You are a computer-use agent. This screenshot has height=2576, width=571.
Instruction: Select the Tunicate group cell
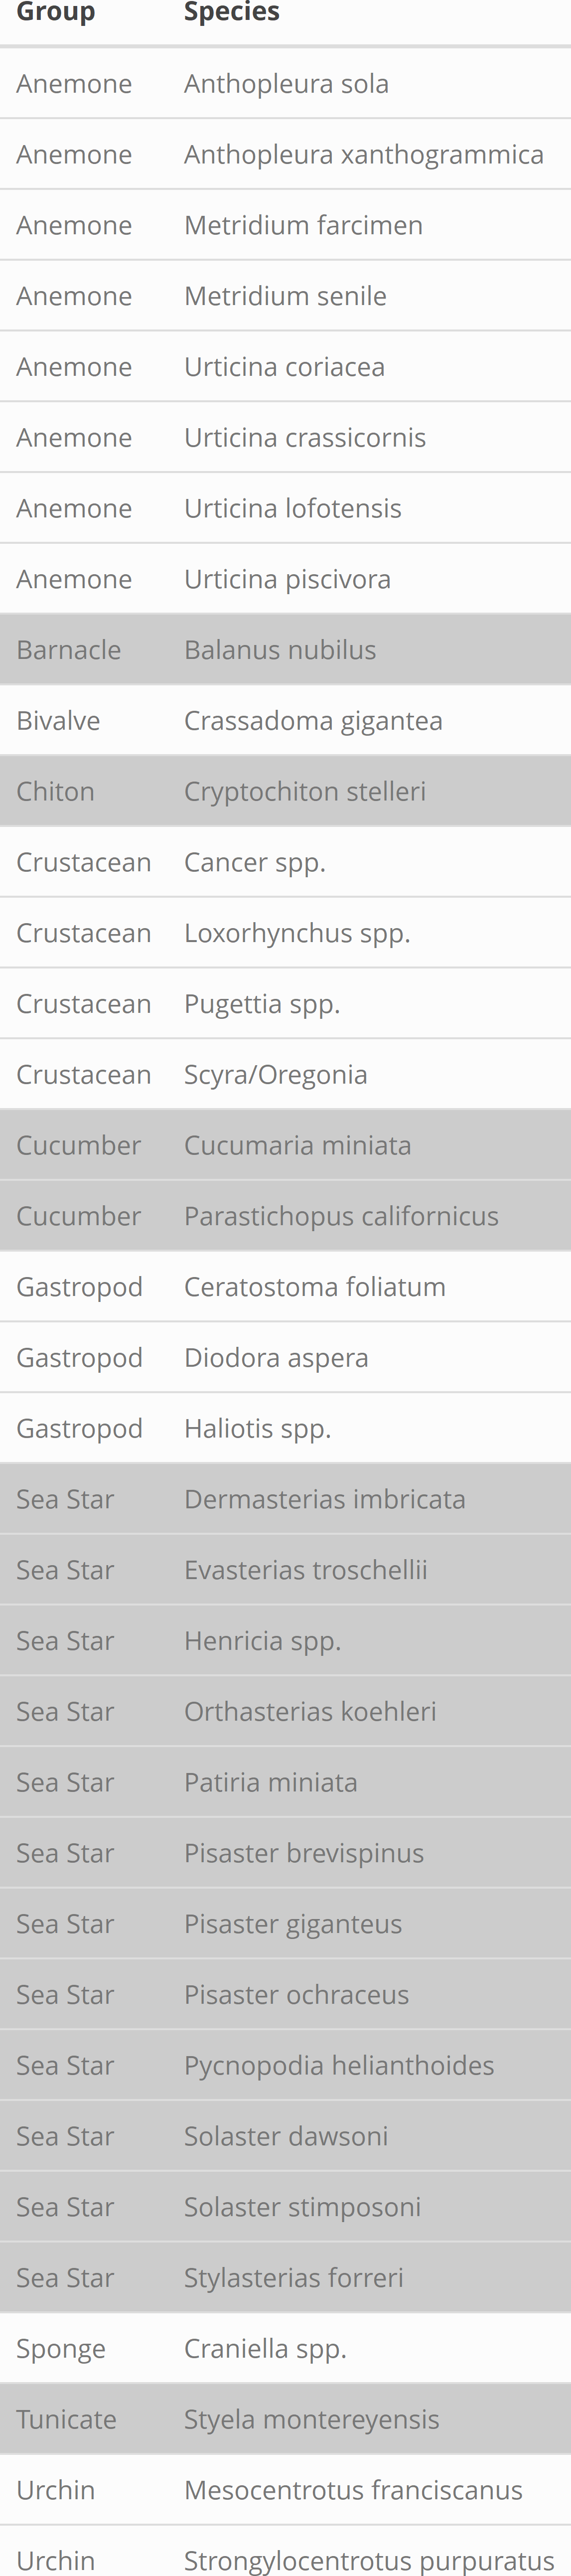[x=66, y=2420]
